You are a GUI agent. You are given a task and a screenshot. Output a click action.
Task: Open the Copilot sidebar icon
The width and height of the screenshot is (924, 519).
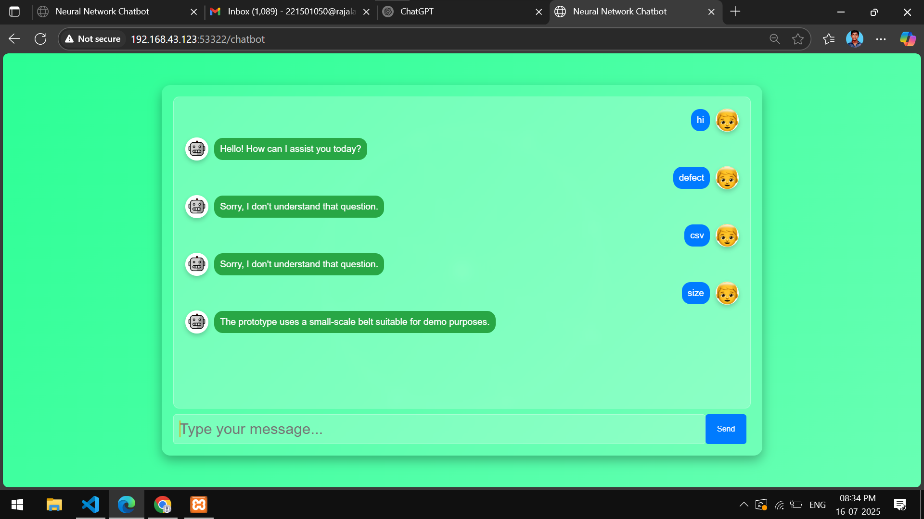pos(908,39)
